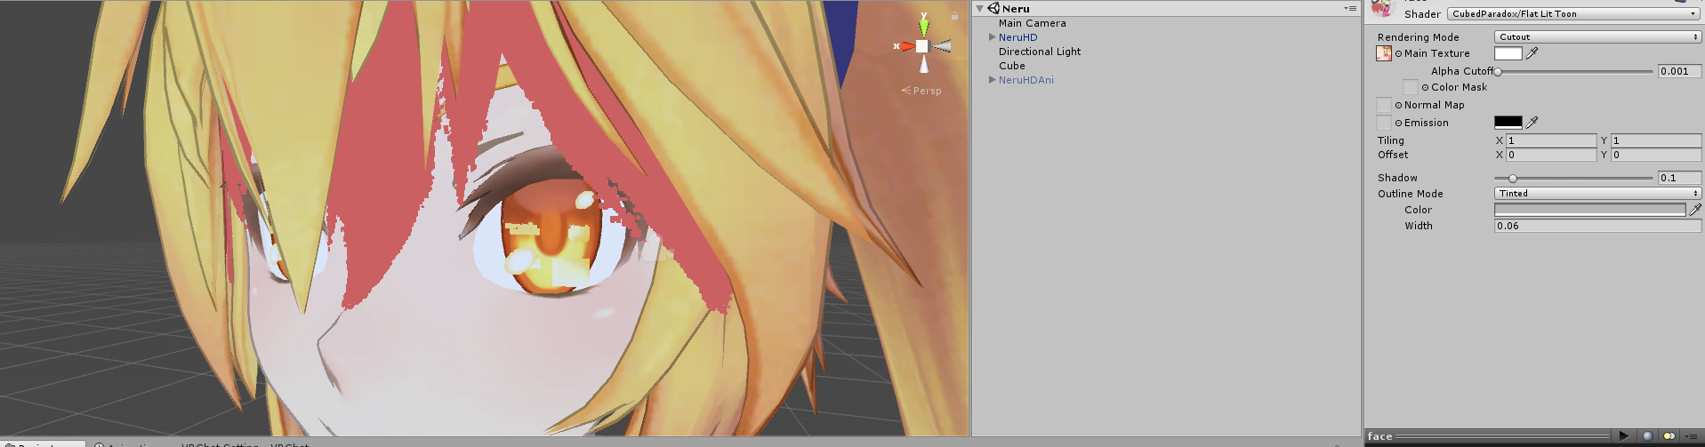Play the face material preview
Image resolution: width=1705 pixels, height=447 pixels.
click(x=1624, y=436)
